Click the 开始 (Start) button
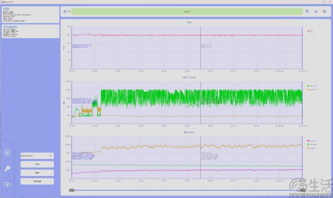Image resolution: width=333 pixels, height=198 pixels. coord(37,164)
